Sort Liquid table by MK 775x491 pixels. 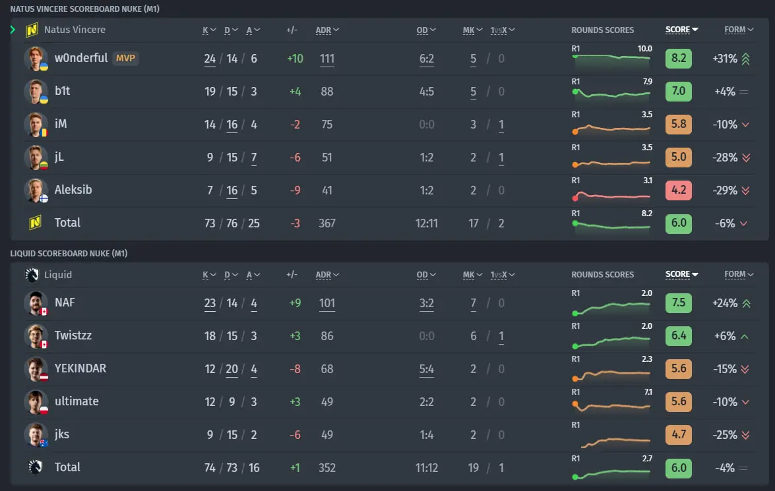click(472, 275)
